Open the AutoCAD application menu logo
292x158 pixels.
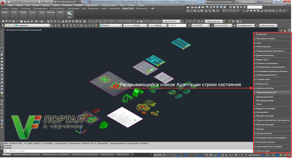point(2,3)
